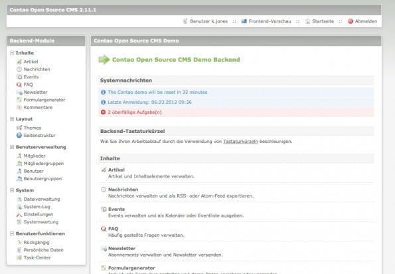Click the sidebar icon beside Benutzer

pyautogui.click(x=19, y=171)
